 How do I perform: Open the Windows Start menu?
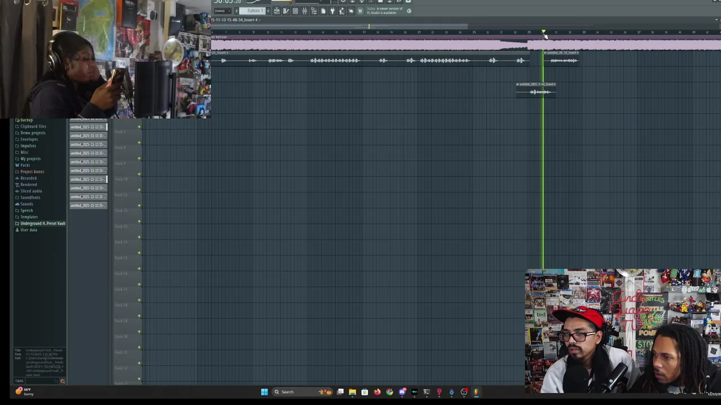[x=264, y=392]
